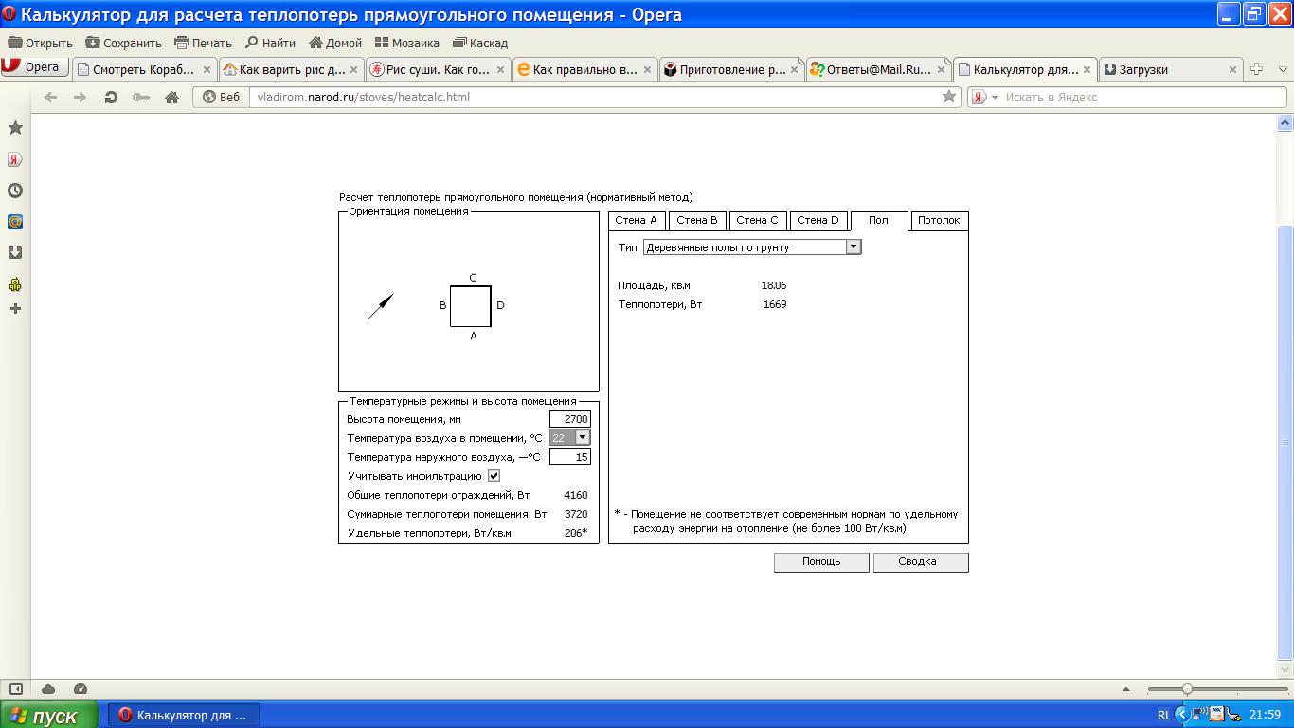Click Сохранить in the toolbar
The image size is (1294, 728).
[x=123, y=43]
